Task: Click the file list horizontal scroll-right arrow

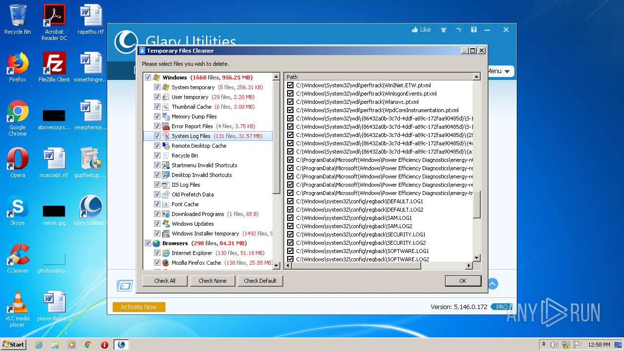Action: point(469,266)
